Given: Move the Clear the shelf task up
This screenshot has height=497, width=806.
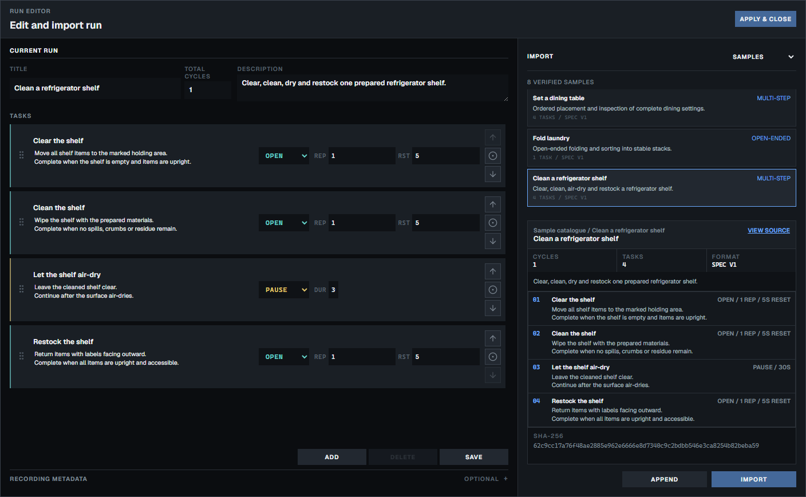Looking at the screenshot, I should pyautogui.click(x=493, y=137).
